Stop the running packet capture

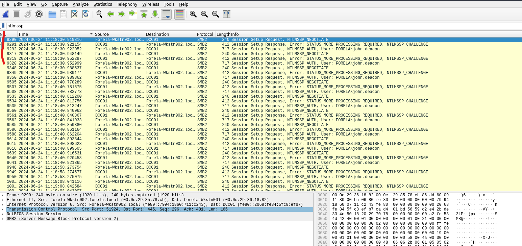click(x=17, y=14)
